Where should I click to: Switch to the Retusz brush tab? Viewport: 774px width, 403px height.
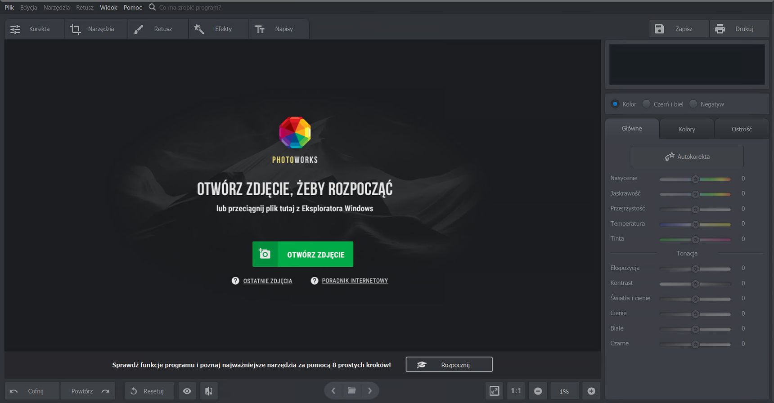click(158, 29)
